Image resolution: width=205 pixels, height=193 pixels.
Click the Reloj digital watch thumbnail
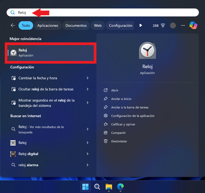tap(13, 154)
